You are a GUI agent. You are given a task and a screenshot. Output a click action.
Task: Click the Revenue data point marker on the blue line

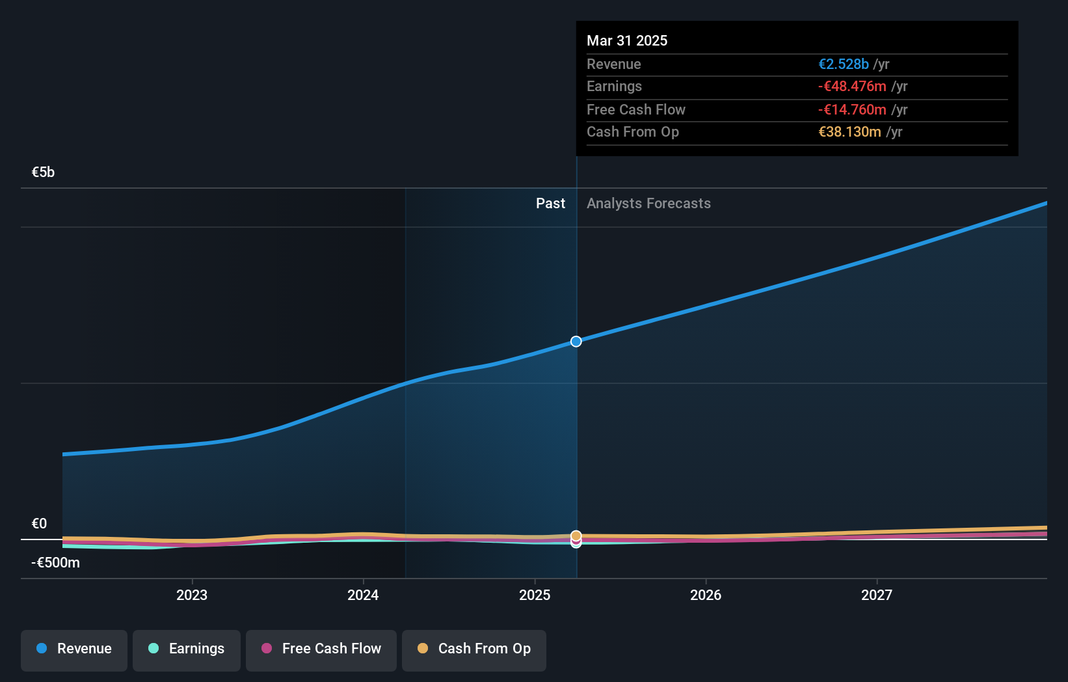tap(576, 342)
